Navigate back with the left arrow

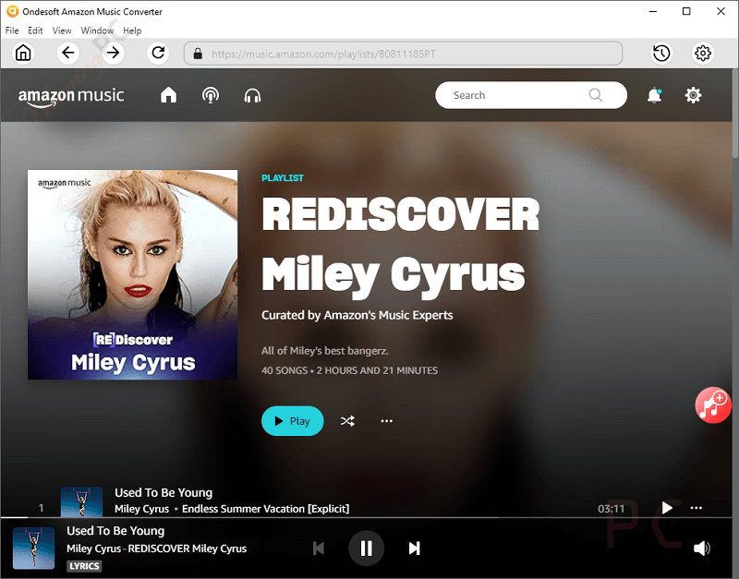[x=67, y=53]
